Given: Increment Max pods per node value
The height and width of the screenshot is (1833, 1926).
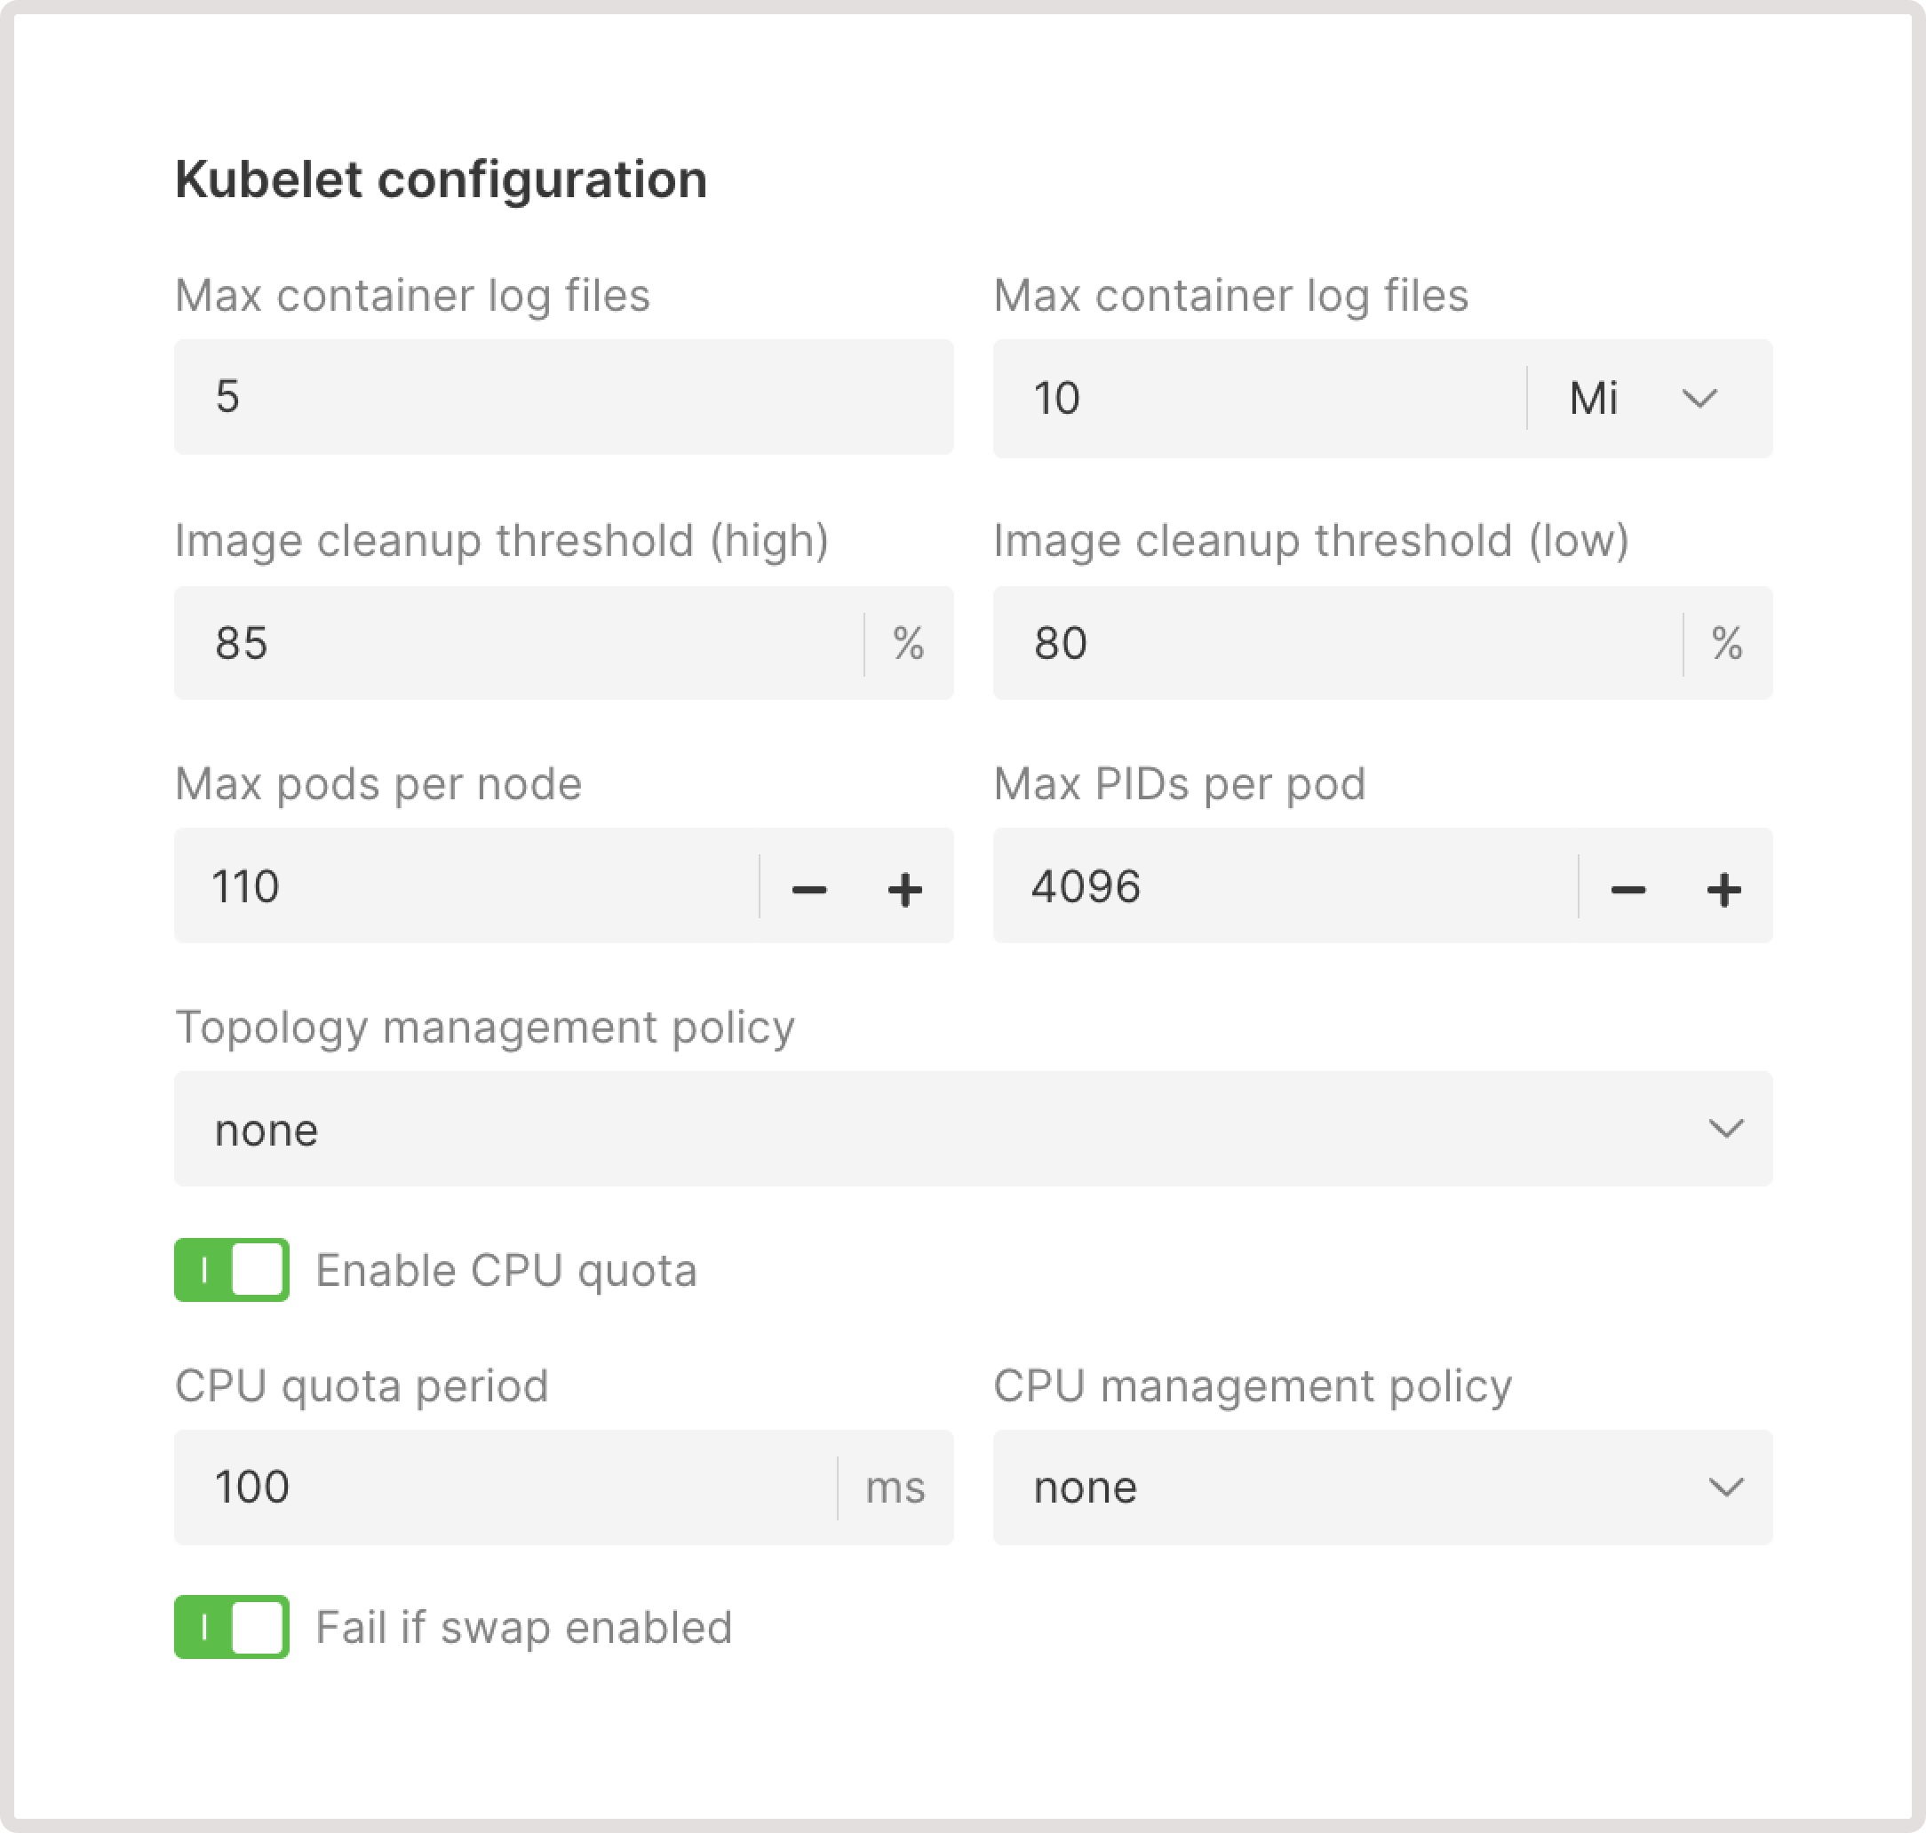Looking at the screenshot, I should point(903,887).
